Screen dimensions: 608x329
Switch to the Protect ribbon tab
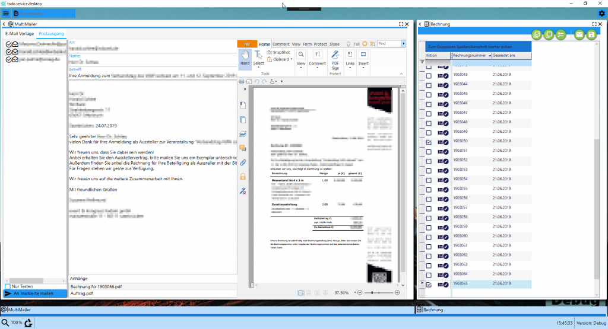320,44
